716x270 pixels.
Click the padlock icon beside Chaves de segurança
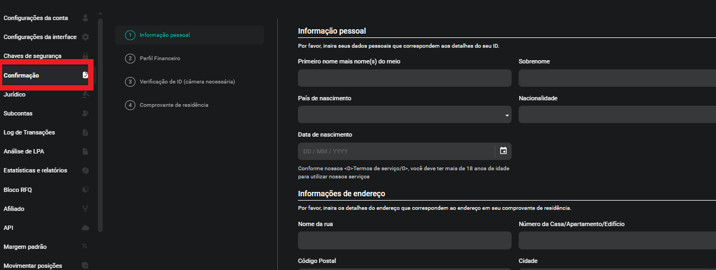click(x=85, y=56)
